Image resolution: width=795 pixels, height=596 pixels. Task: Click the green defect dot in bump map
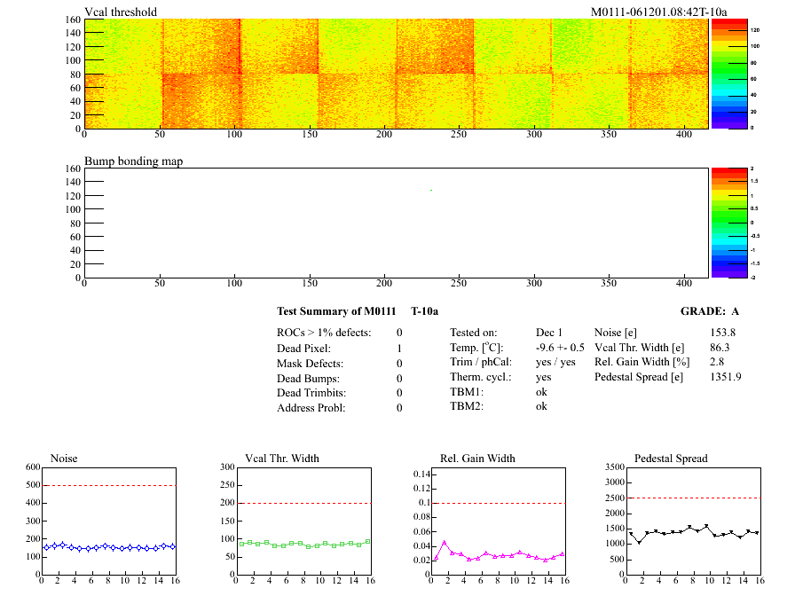[431, 190]
